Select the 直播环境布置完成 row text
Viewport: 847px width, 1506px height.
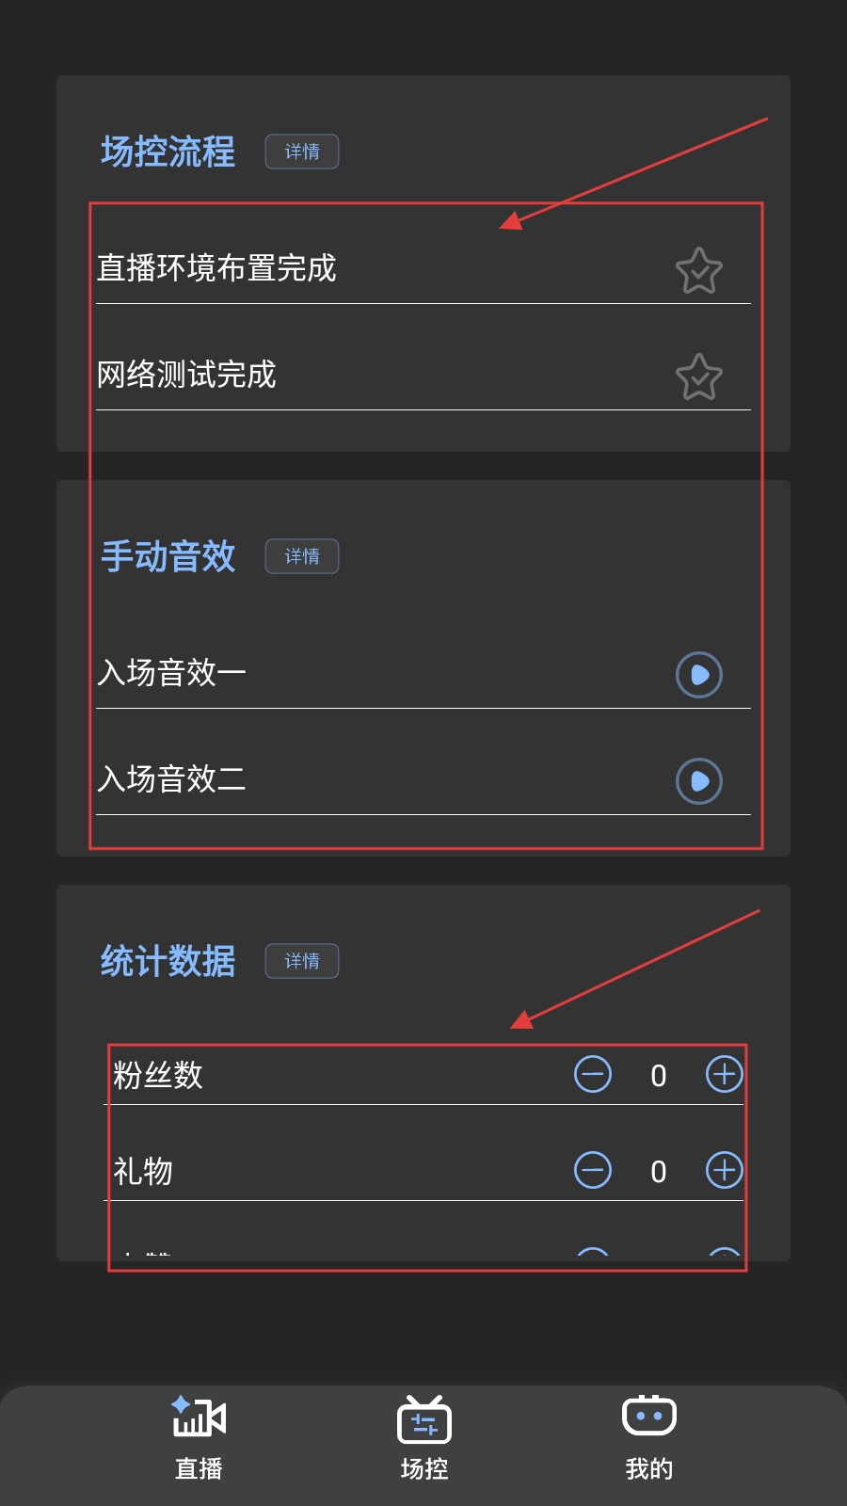pyautogui.click(x=216, y=268)
